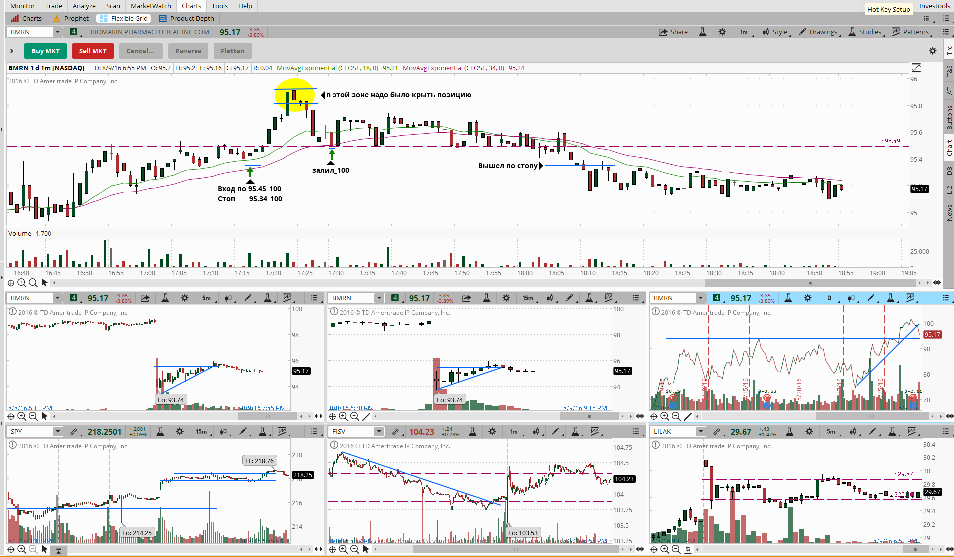Image resolution: width=954 pixels, height=557 pixels.
Task: Open the Product Depth sub-tab
Action: point(187,18)
